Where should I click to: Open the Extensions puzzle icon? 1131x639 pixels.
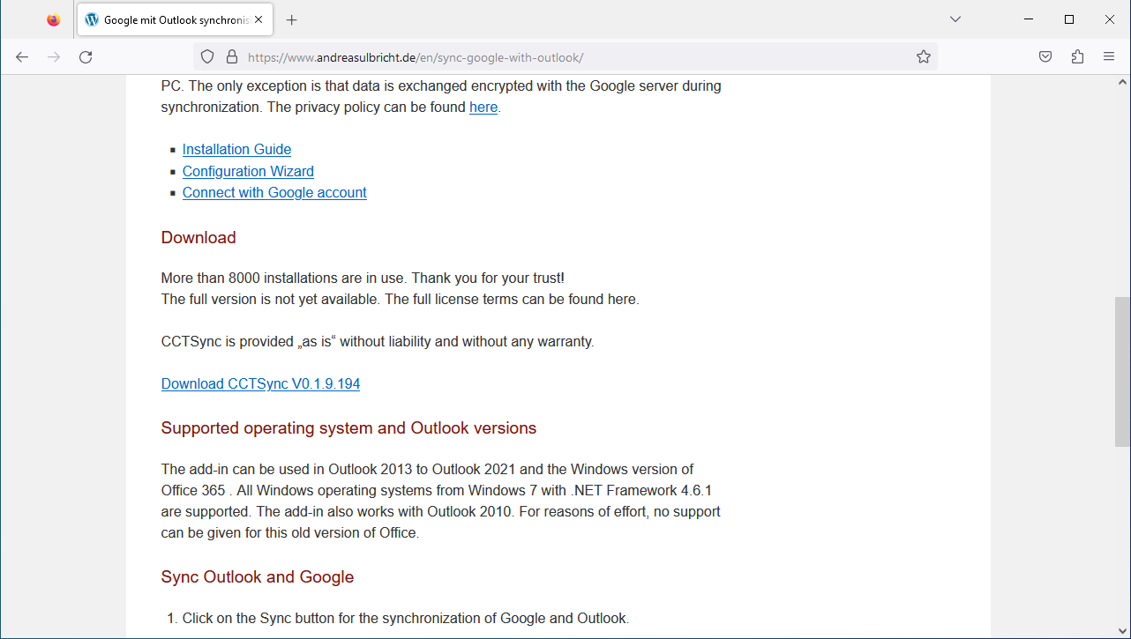pyautogui.click(x=1077, y=56)
